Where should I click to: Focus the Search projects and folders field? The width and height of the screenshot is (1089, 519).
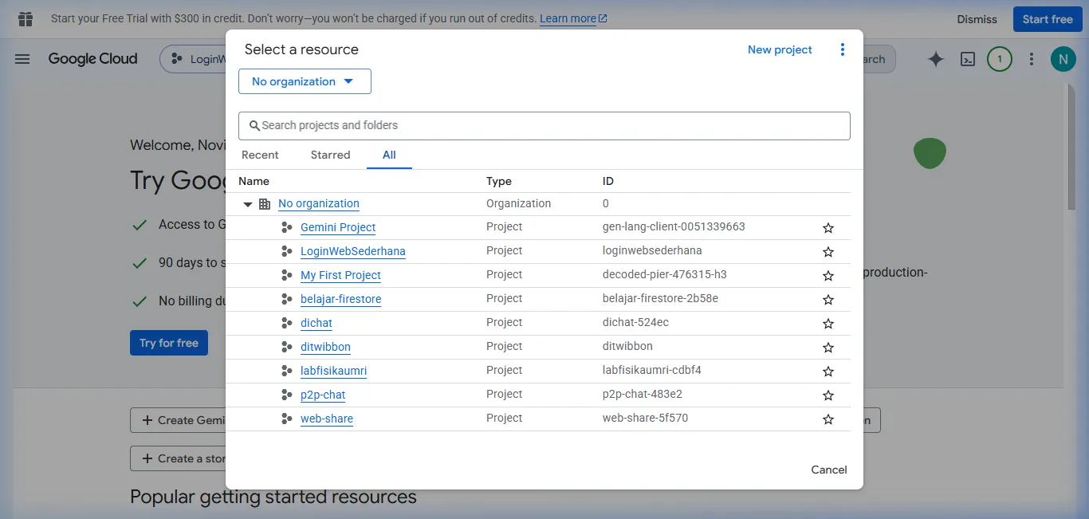point(544,125)
